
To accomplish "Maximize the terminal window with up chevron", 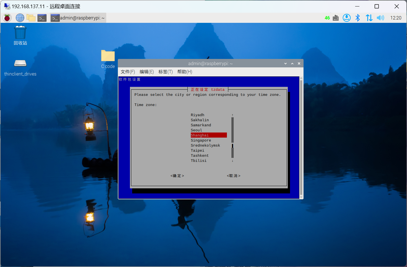I will tap(292, 64).
